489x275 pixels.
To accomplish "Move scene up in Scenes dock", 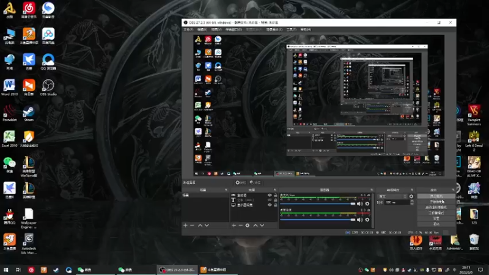I will (200, 225).
